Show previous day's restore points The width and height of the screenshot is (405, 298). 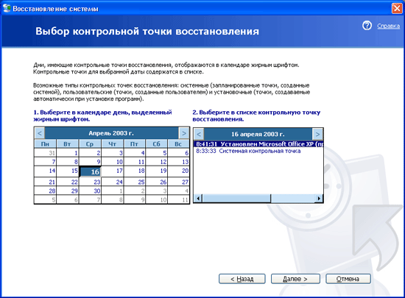pos(199,134)
